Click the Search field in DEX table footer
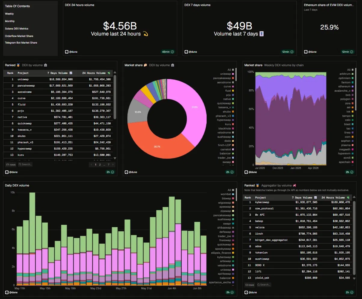Screen dimensions: 362x299 [25, 165]
